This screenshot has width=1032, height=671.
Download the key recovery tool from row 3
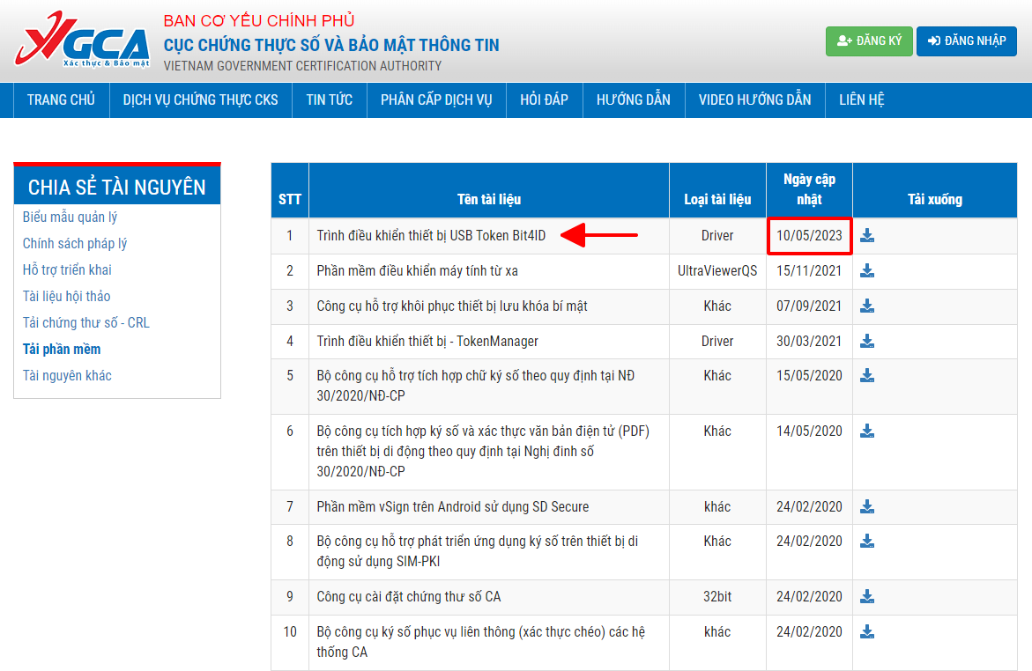[x=867, y=306]
